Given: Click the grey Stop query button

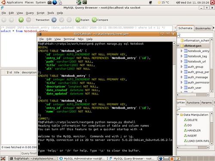Looking at the screenshot, I should (28, 20).
